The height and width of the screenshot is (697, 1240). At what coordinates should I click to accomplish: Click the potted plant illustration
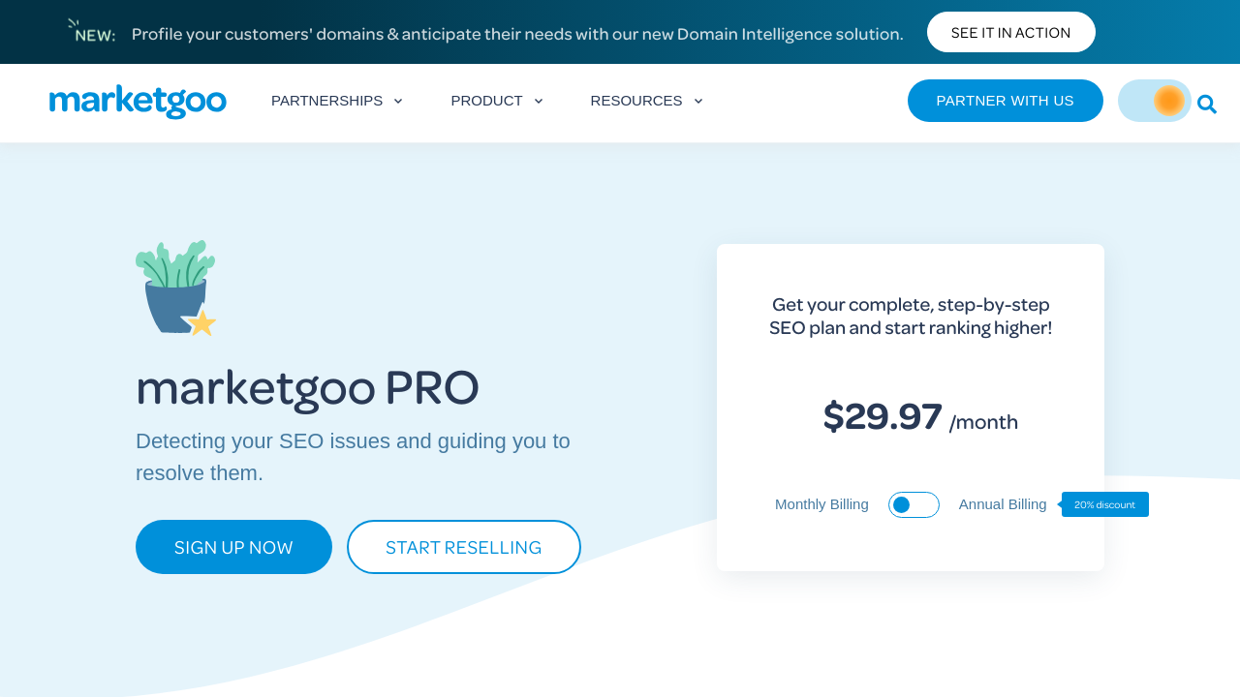pyautogui.click(x=175, y=288)
